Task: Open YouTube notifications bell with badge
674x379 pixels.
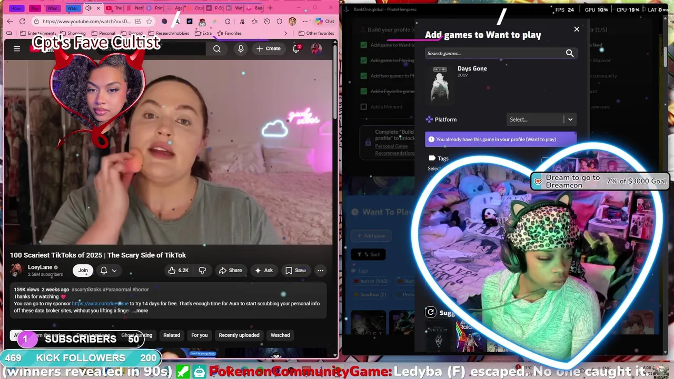Action: pyautogui.click(x=296, y=48)
